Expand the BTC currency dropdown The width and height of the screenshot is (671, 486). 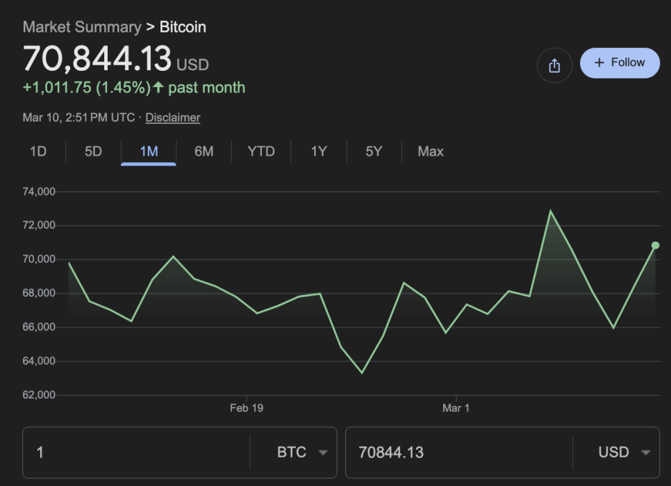point(302,453)
